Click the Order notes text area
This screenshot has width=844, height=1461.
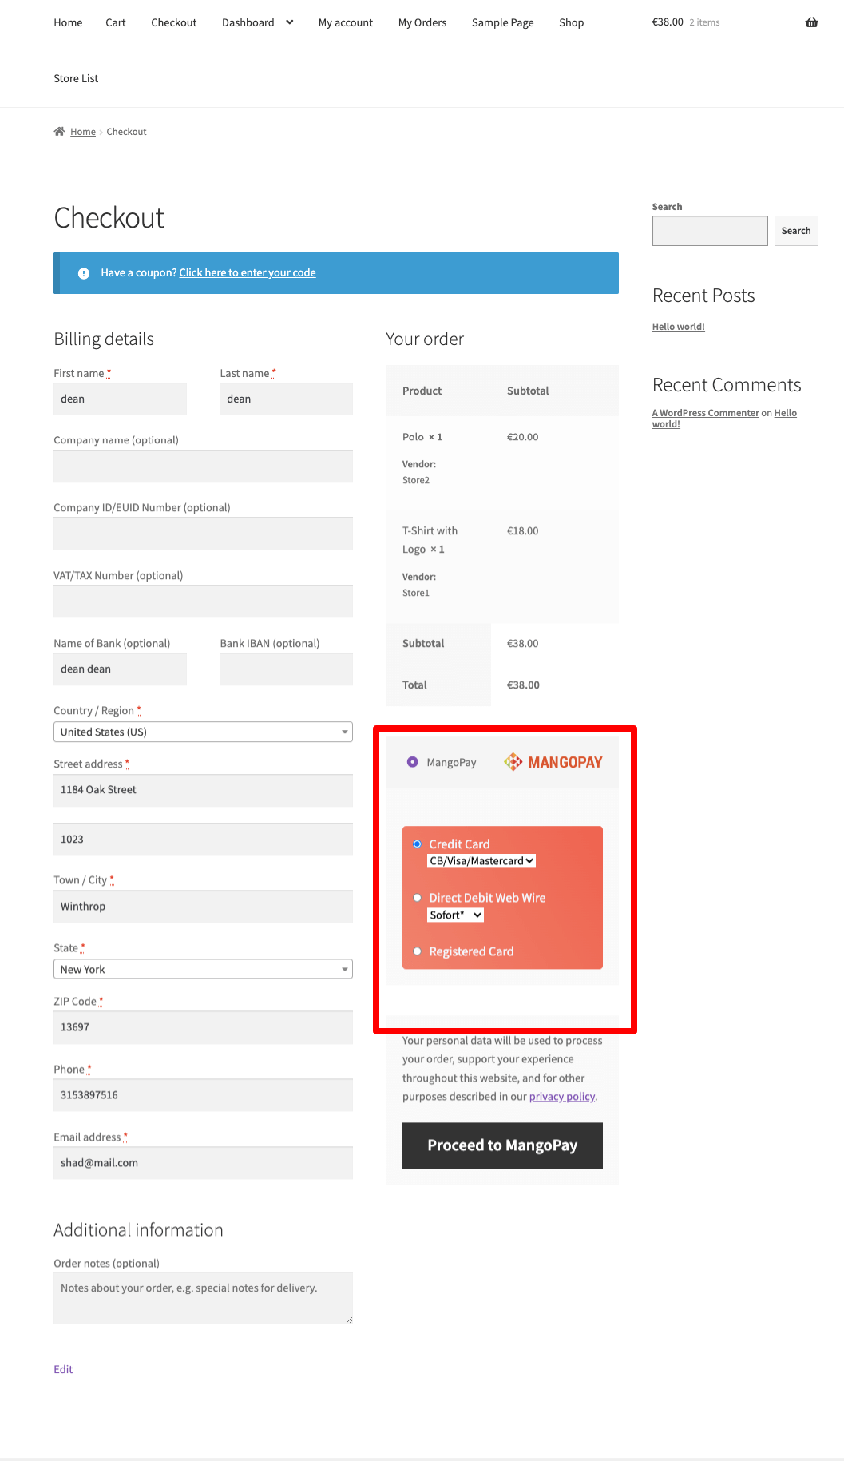203,1298
